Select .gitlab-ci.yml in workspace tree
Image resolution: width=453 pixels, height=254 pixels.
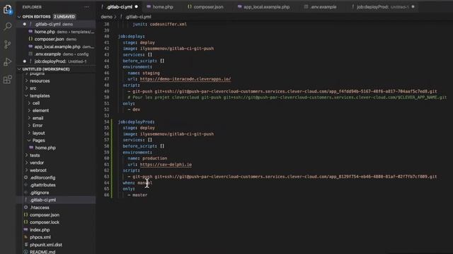tap(42, 200)
